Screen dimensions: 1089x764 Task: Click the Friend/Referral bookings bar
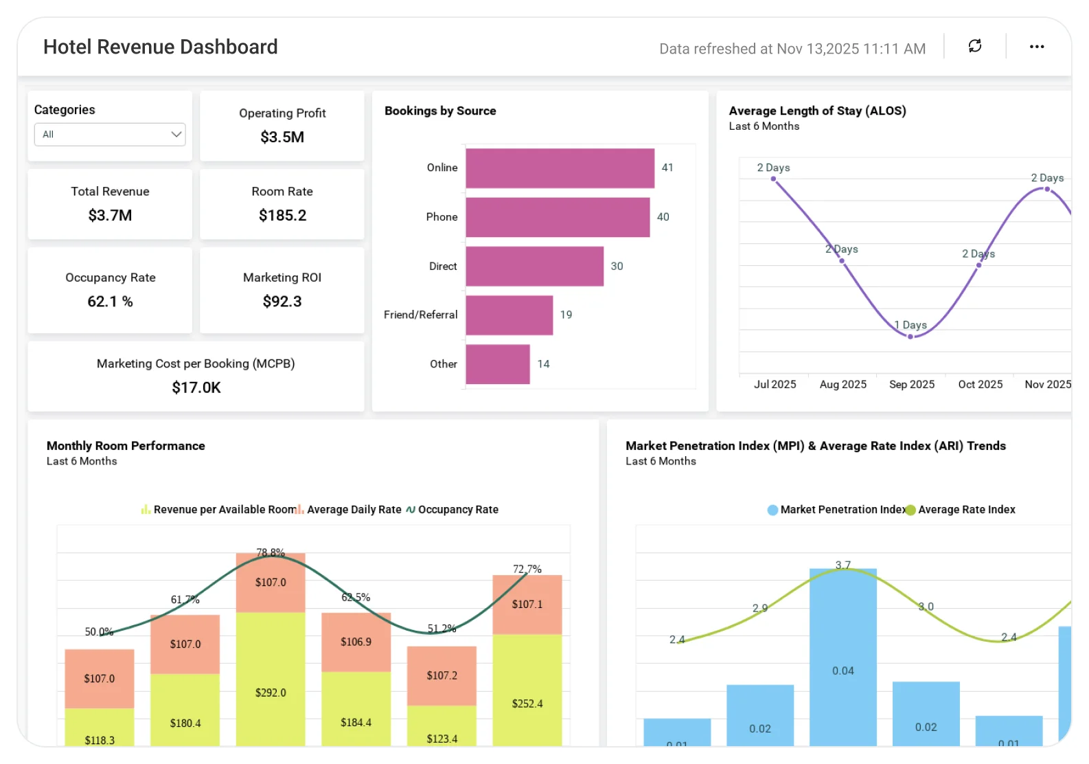[x=509, y=315]
